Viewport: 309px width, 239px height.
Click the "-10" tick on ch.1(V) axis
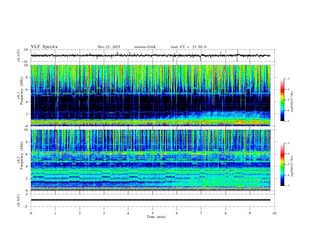26,62
